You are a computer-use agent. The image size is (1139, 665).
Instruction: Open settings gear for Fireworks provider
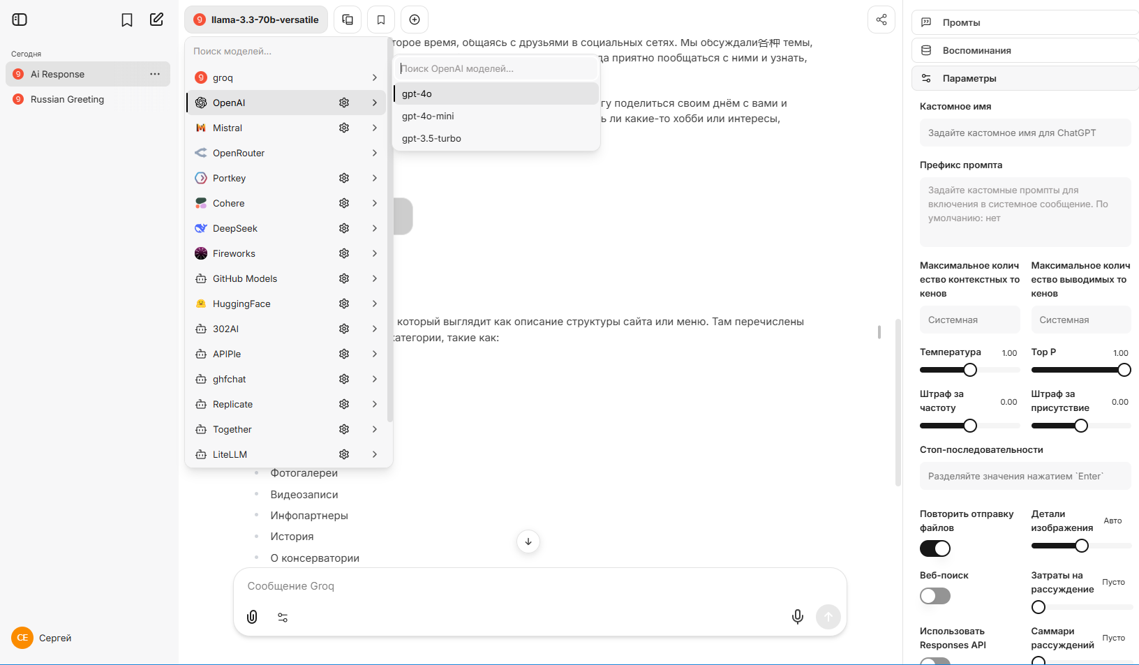(x=344, y=253)
